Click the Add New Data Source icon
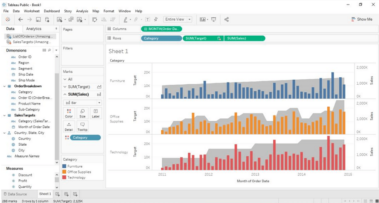This screenshot has height=203, width=379. pyautogui.click(x=47, y=20)
